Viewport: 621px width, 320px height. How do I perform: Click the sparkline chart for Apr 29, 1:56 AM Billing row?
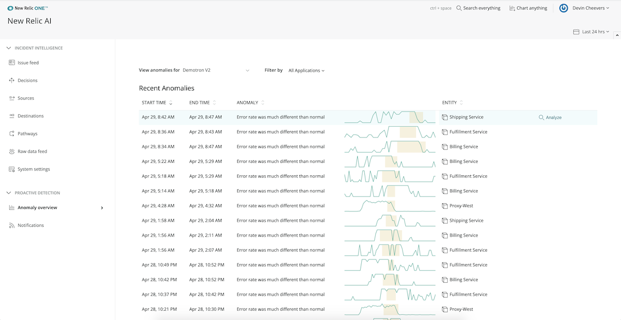[x=390, y=235]
